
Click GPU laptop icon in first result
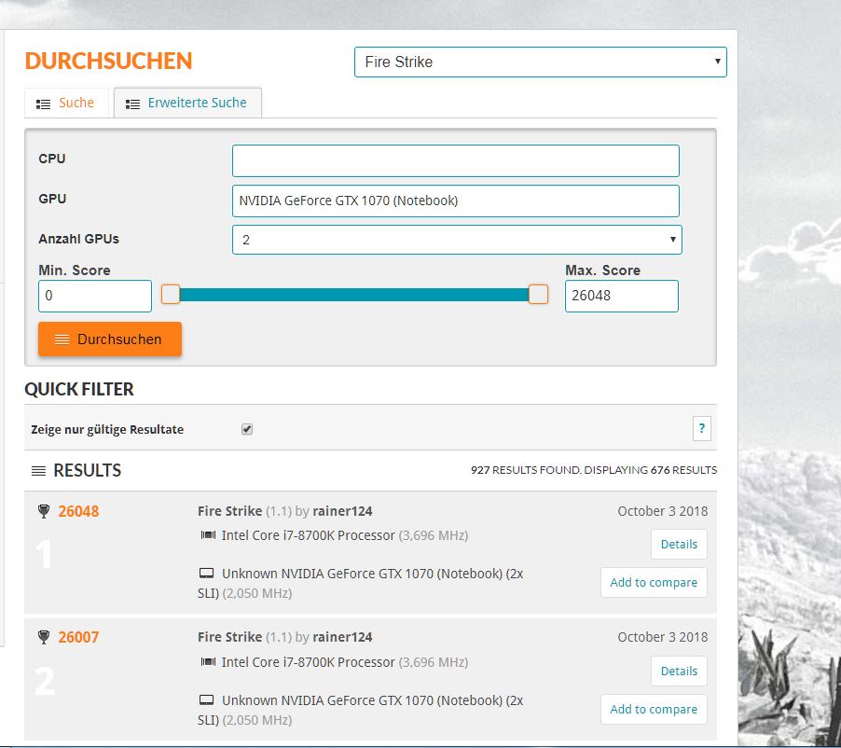206,573
